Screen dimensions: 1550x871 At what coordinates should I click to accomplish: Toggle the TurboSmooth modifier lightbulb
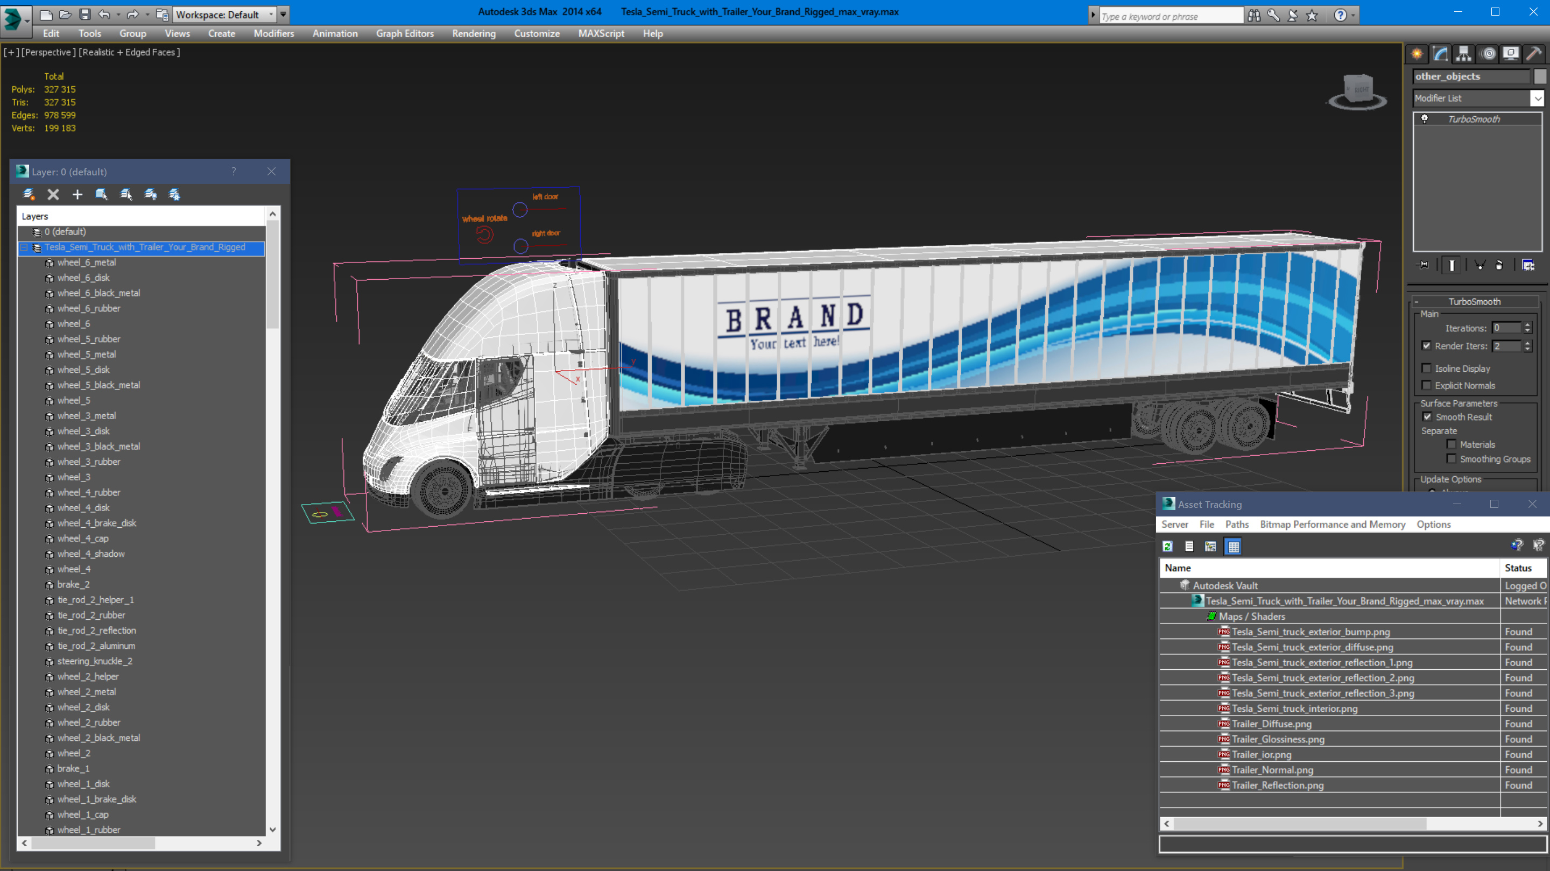tap(1424, 118)
